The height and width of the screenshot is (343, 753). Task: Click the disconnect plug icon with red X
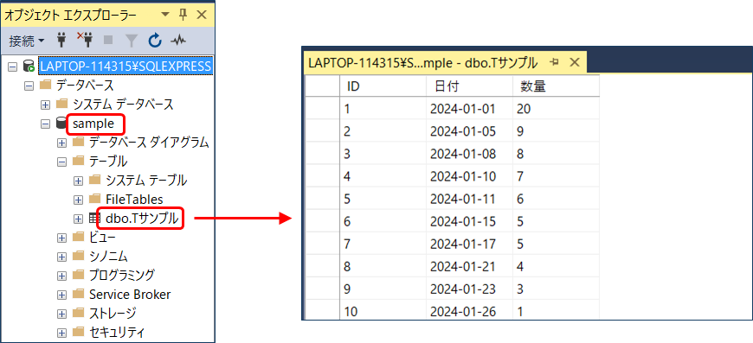[85, 41]
